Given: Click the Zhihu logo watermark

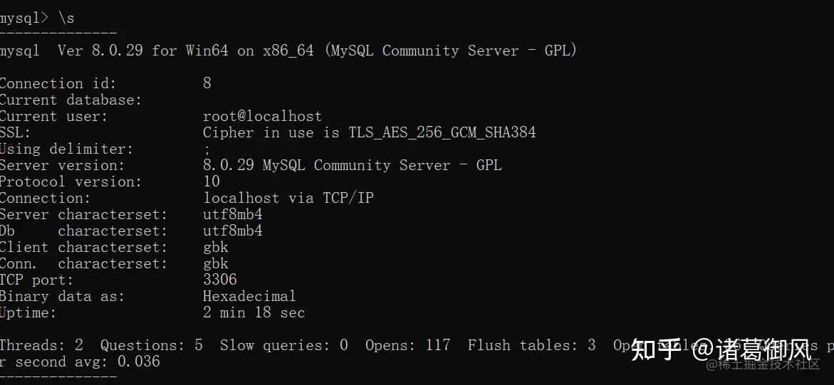Looking at the screenshot, I should point(655,349).
